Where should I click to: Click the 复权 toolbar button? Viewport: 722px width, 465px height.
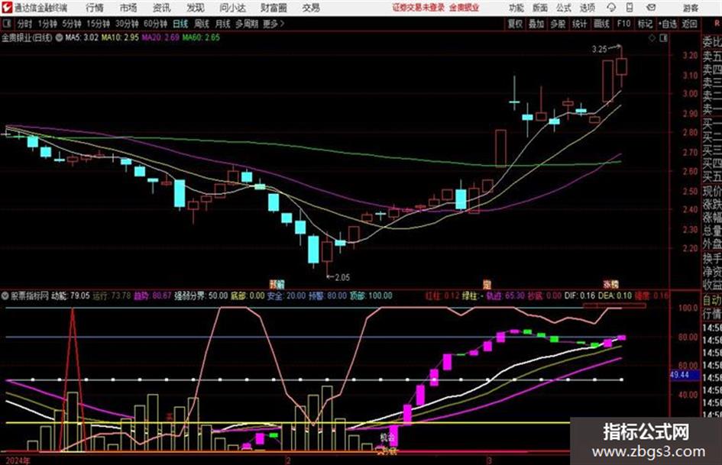(515, 24)
